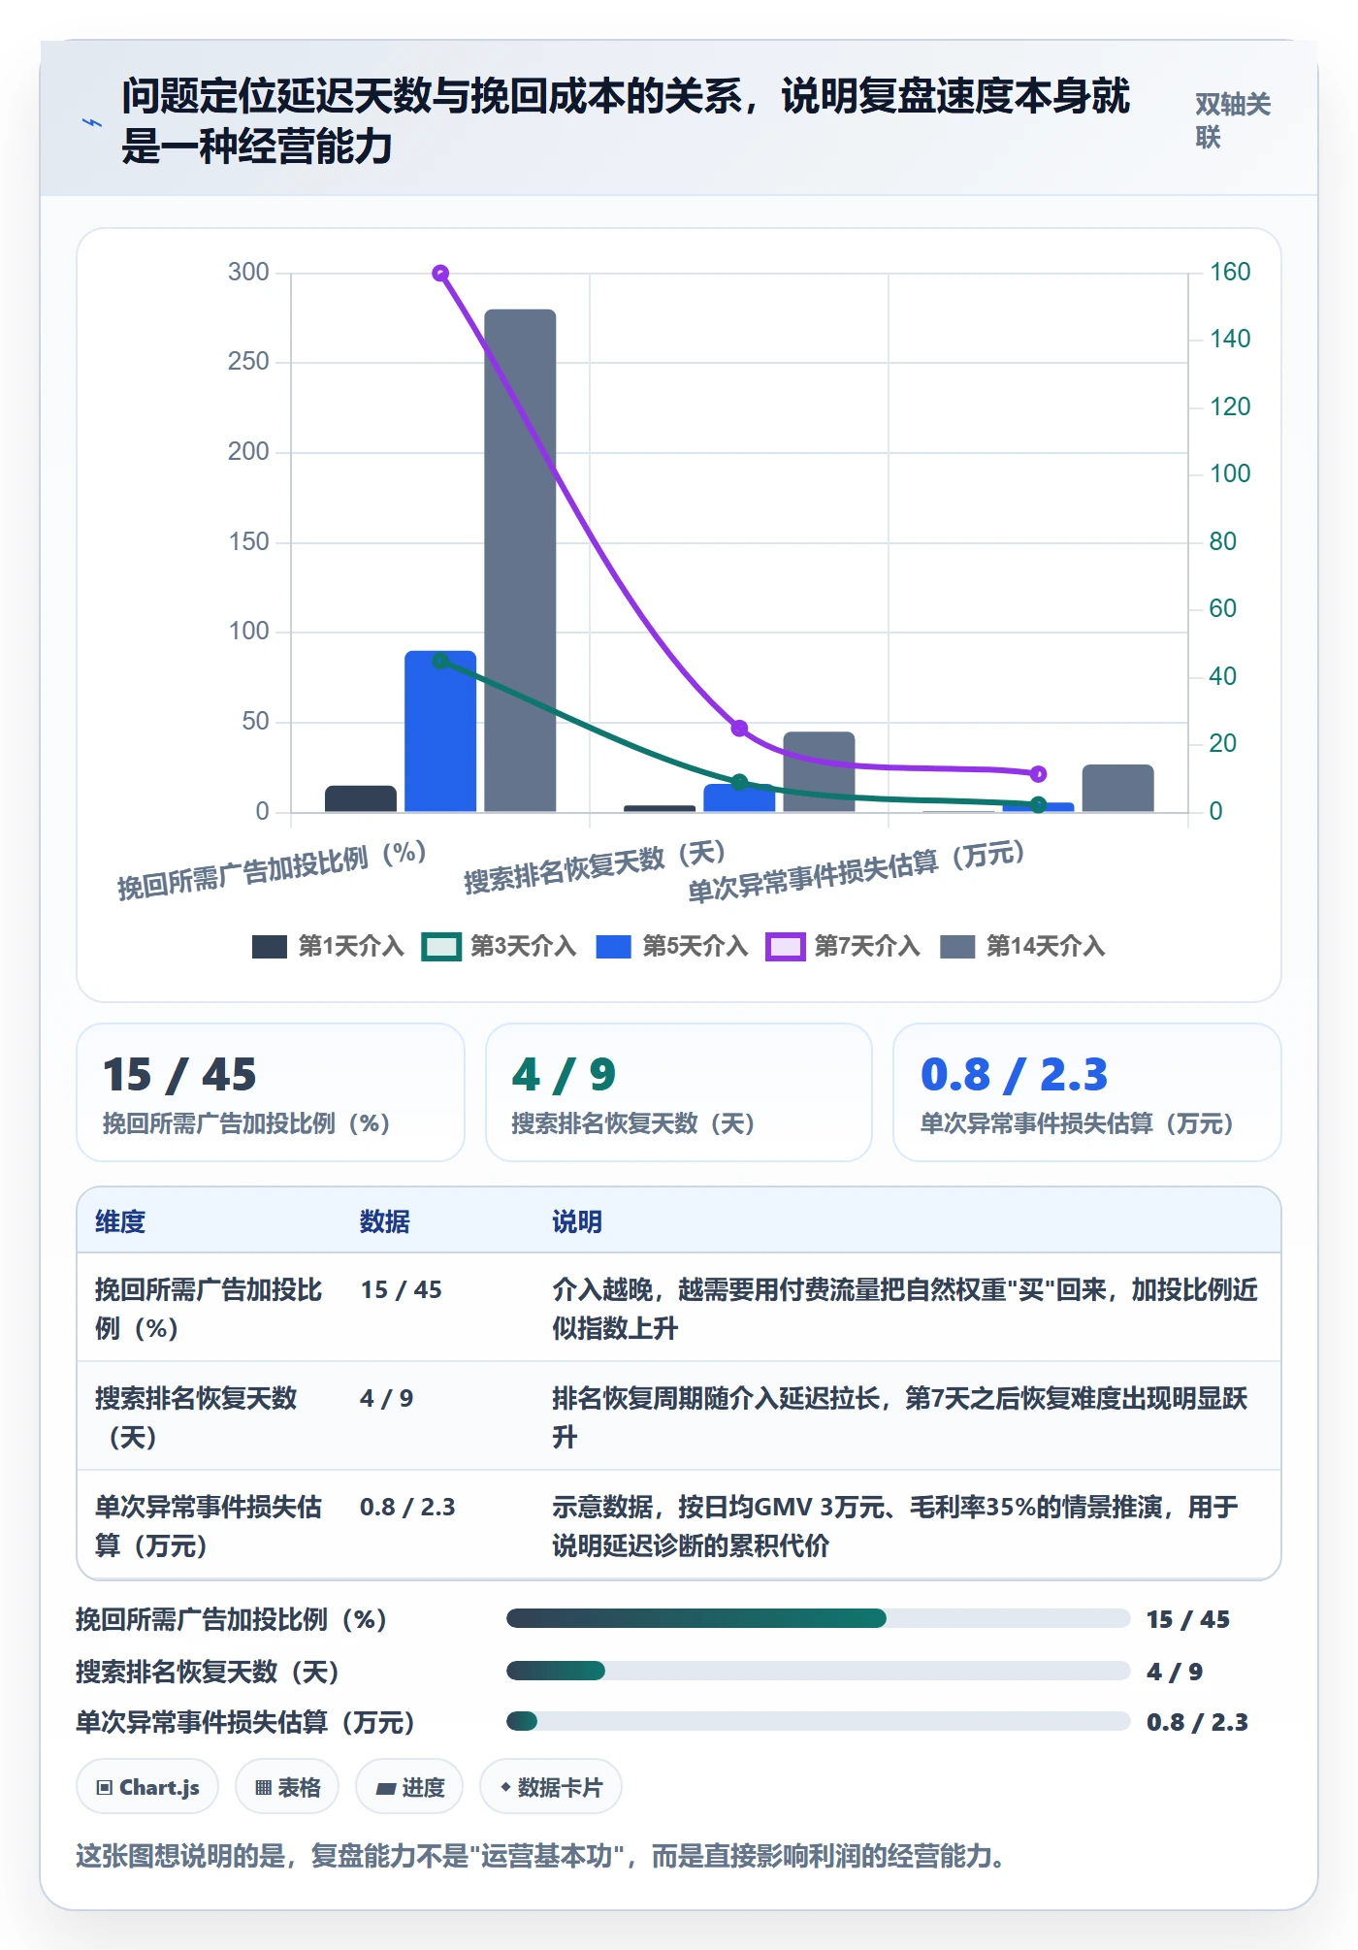Click the 数据 table column header
1358x1950 pixels.
pos(385,1221)
